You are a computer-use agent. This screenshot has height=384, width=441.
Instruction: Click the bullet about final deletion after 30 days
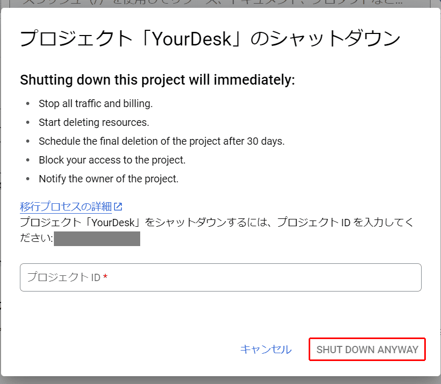click(162, 141)
